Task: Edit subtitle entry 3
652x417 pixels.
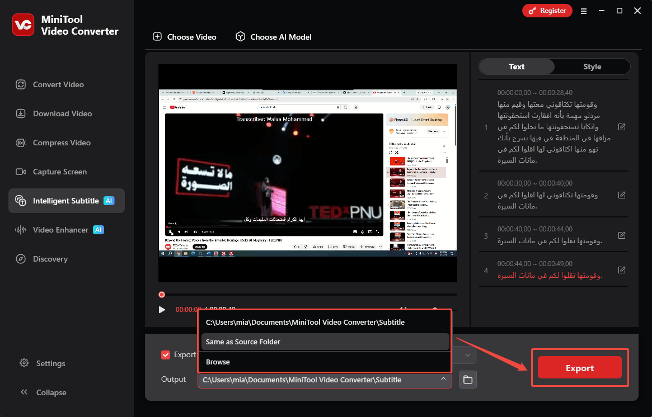Action: coord(622,235)
